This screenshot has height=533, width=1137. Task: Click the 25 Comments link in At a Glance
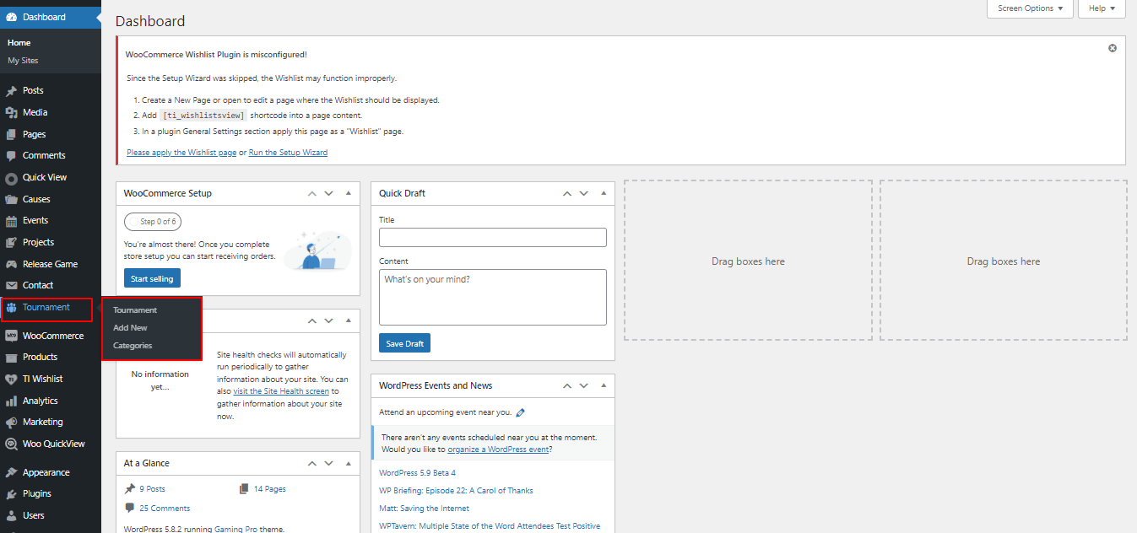pos(165,509)
